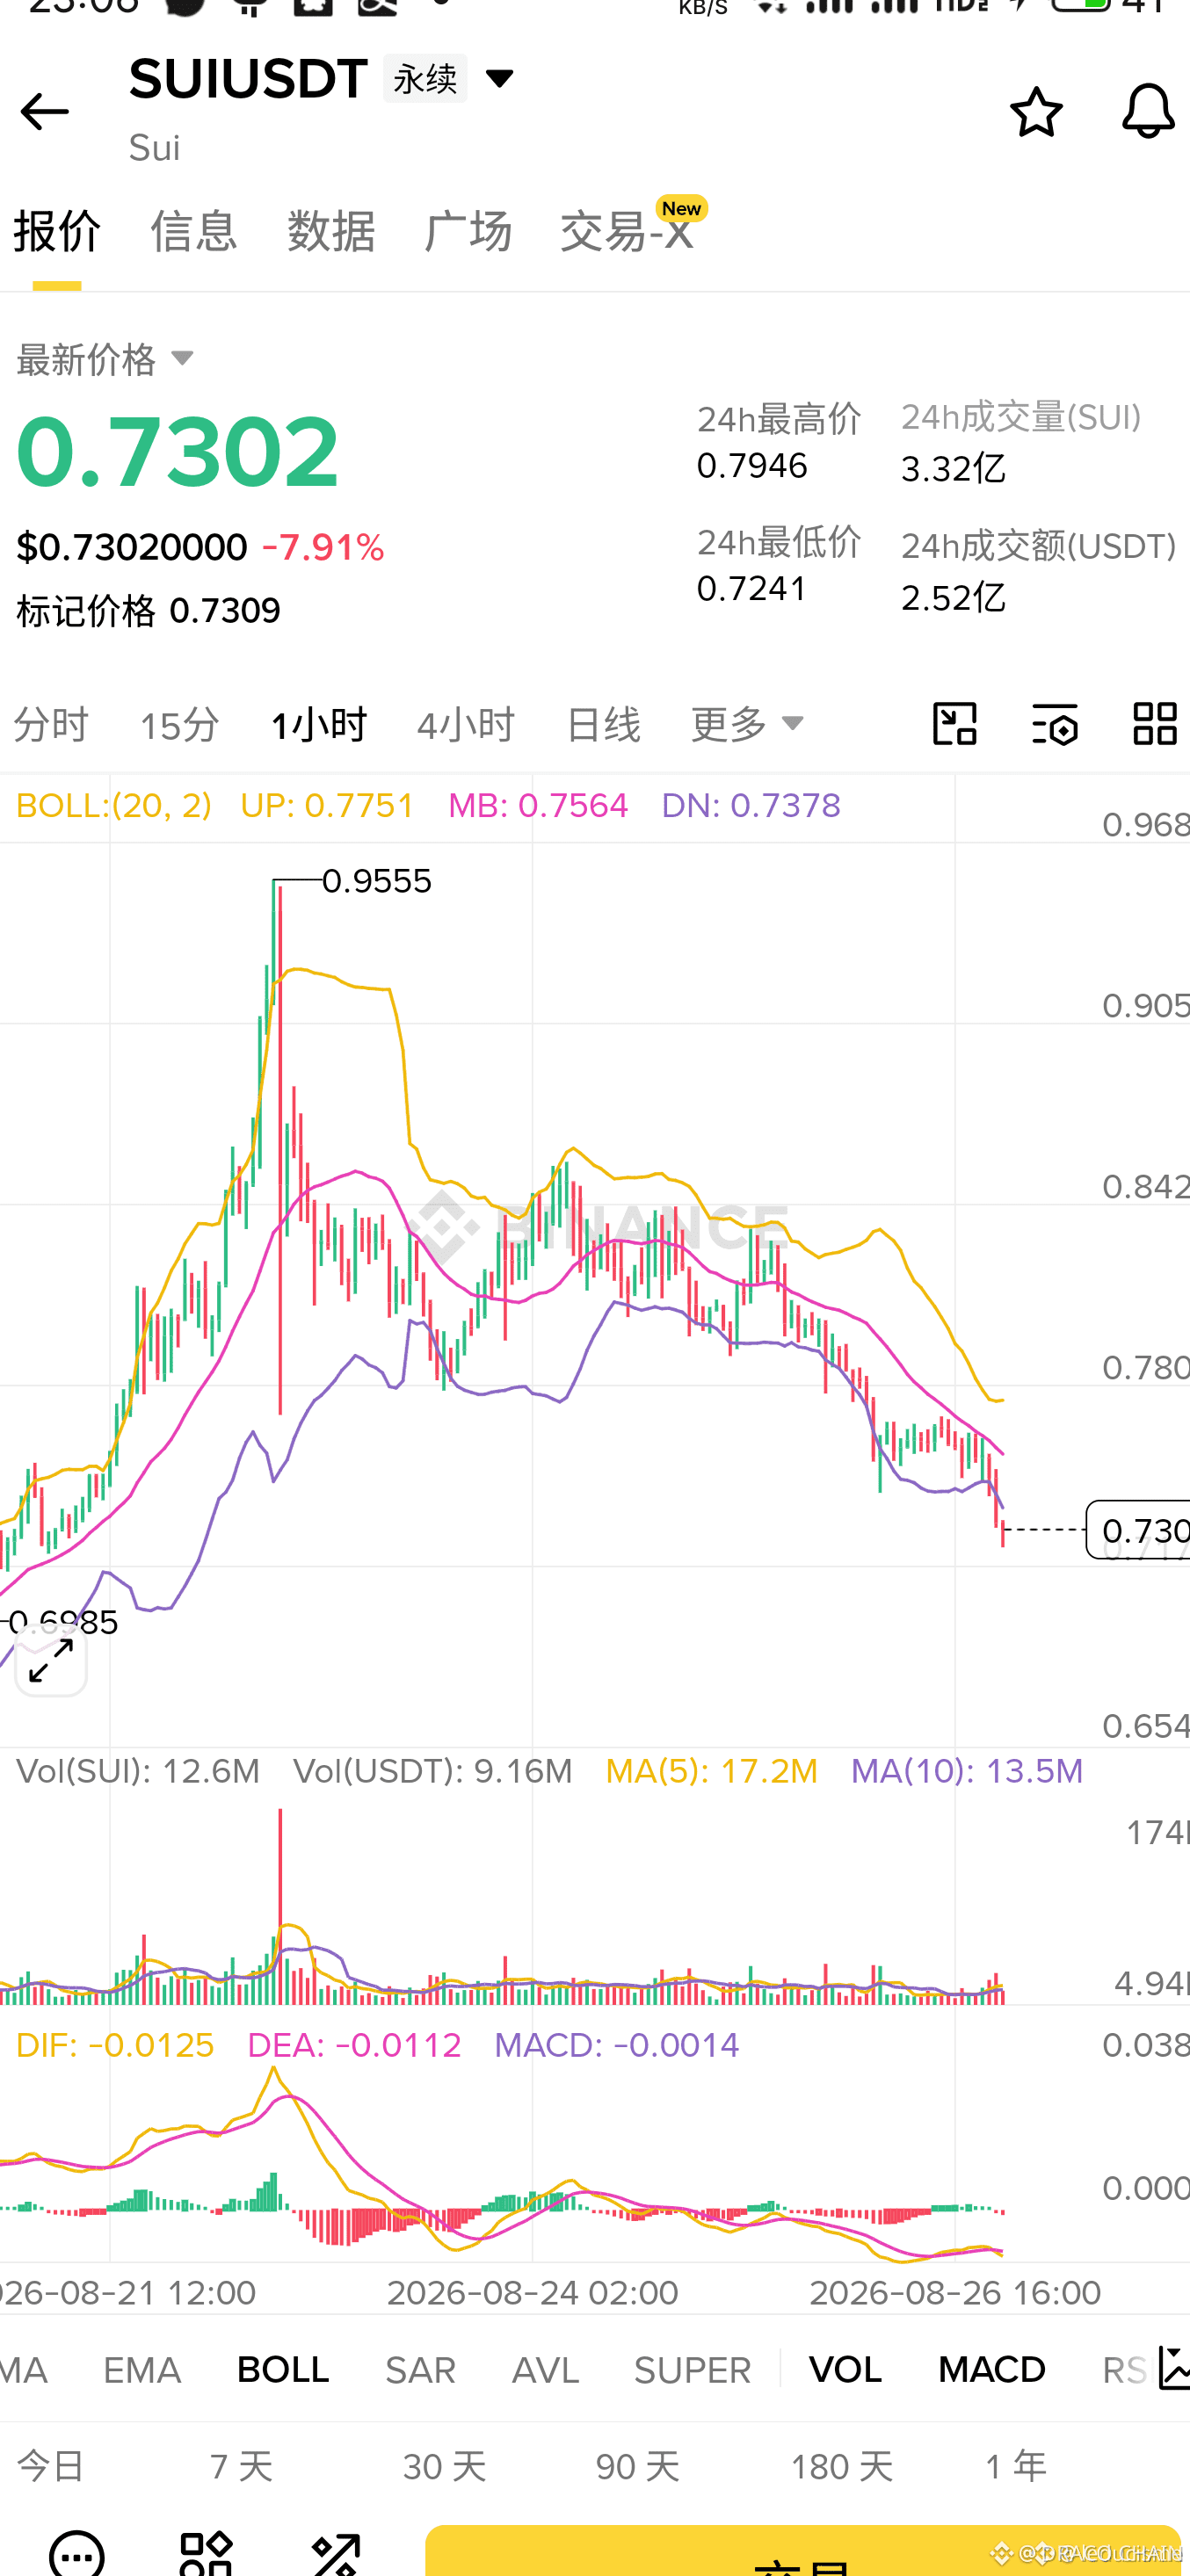Tap the 0.9555 high price marker

(x=377, y=881)
